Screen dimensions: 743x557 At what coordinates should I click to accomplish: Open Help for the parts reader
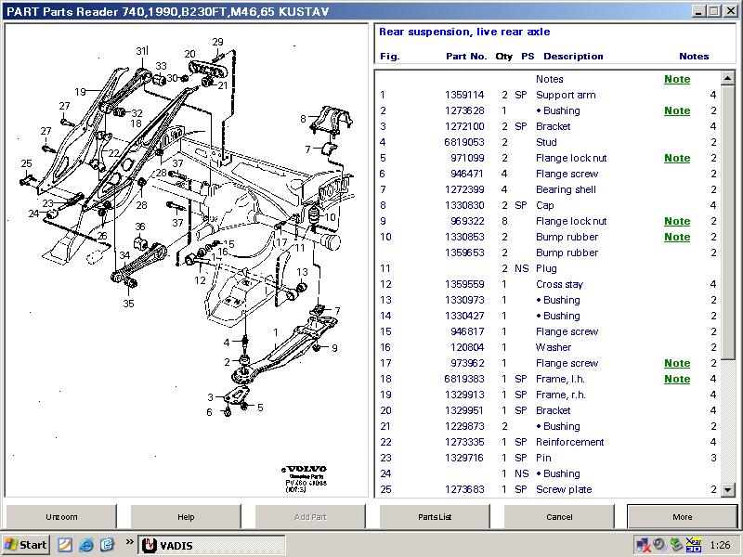click(x=186, y=516)
